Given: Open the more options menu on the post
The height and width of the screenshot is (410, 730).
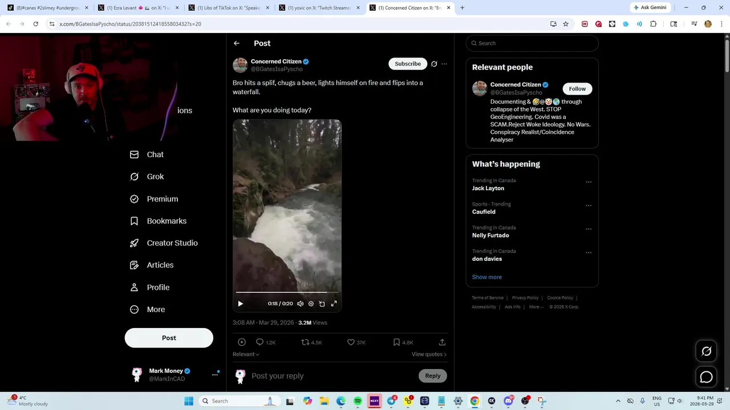Looking at the screenshot, I should pos(444,64).
